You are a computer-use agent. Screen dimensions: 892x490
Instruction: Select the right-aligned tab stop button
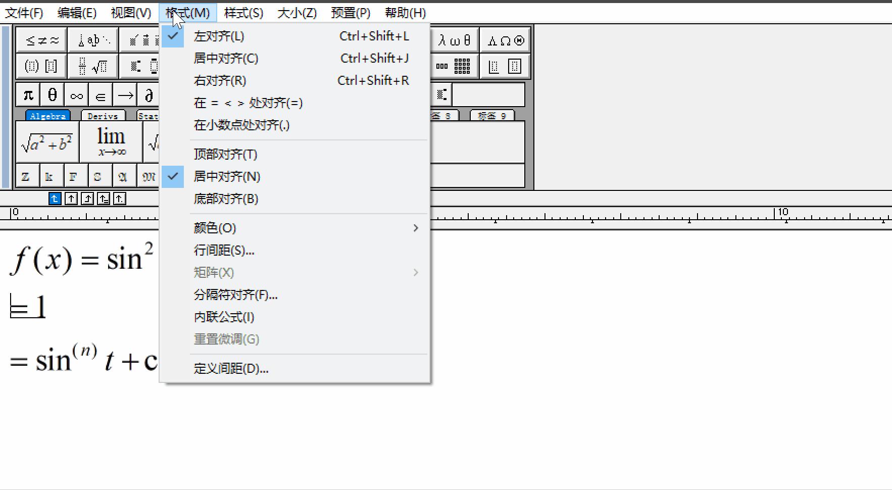pos(87,199)
